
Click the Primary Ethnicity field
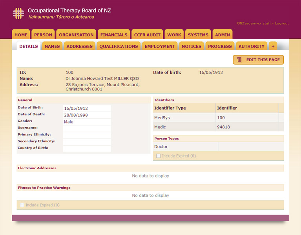coord(87,135)
